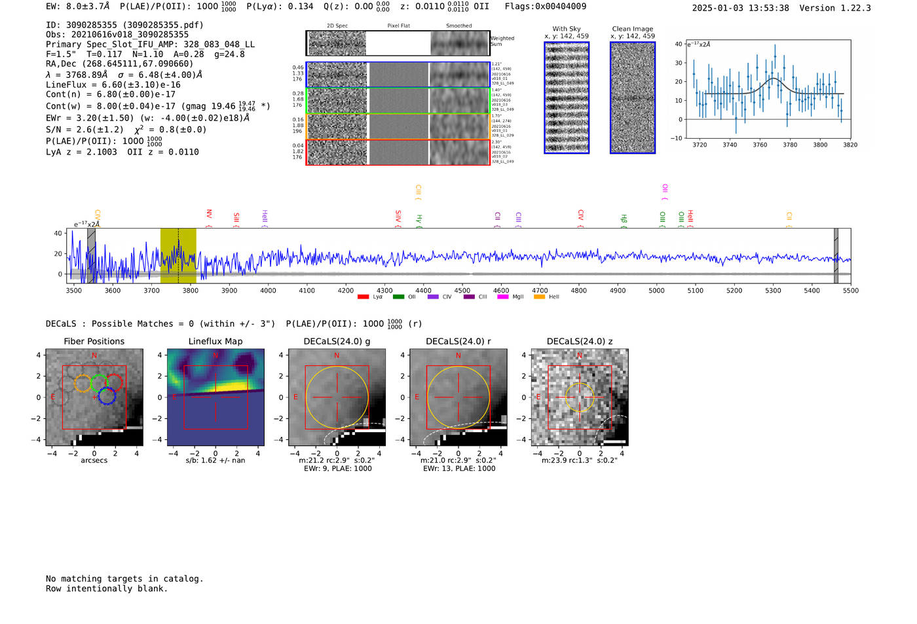Select the CIV purple legend swatch
The width and height of the screenshot is (917, 624).
click(x=433, y=297)
